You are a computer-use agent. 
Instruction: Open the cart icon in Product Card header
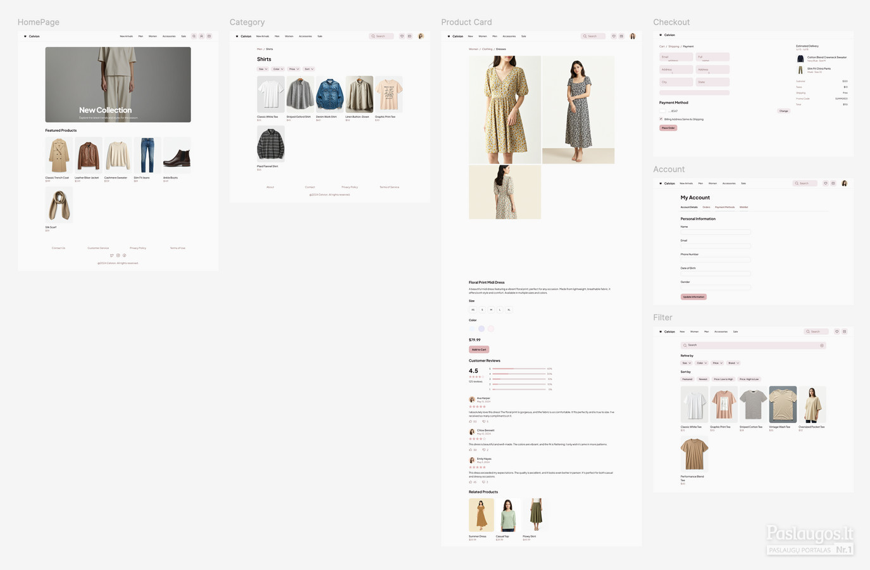click(621, 36)
